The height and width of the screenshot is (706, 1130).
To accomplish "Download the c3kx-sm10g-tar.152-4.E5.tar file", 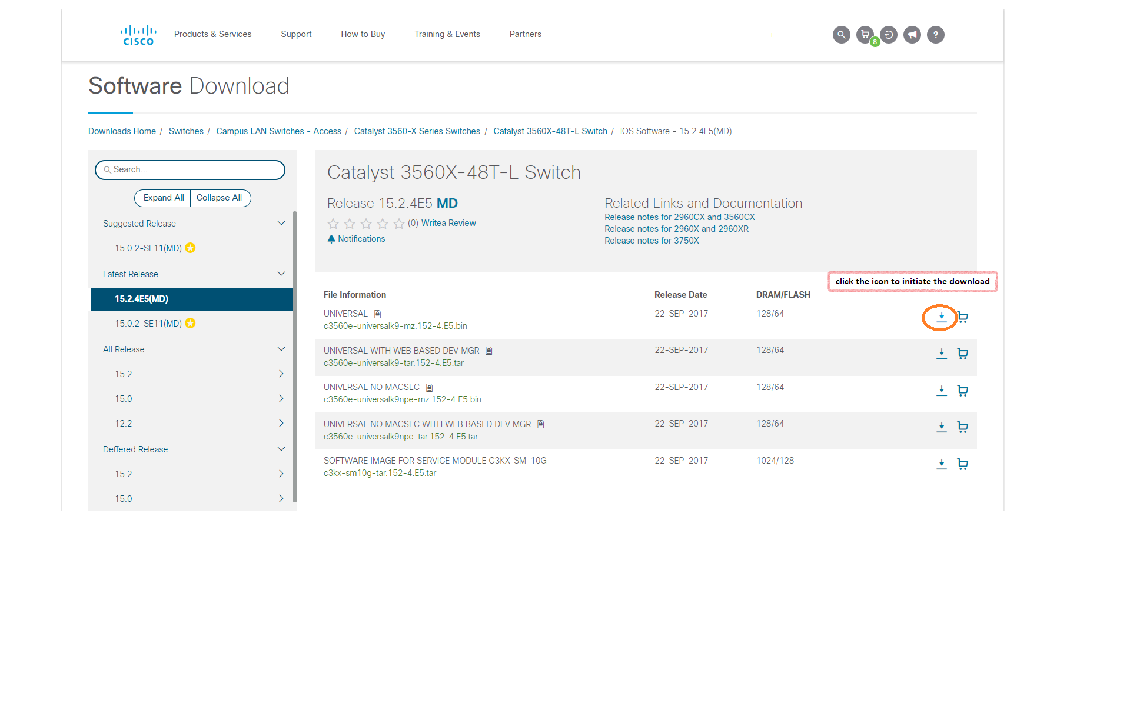I will click(x=941, y=464).
